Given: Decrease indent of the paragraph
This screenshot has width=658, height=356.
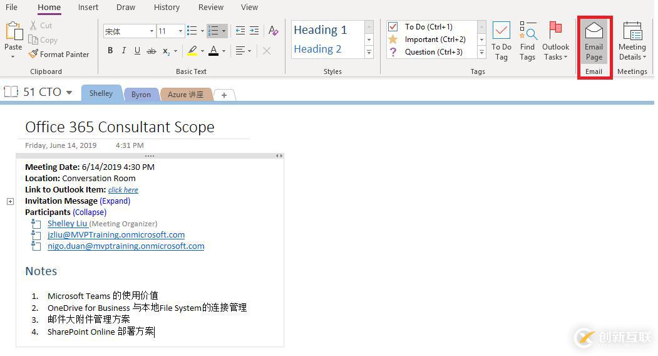Looking at the screenshot, I should pyautogui.click(x=240, y=31).
